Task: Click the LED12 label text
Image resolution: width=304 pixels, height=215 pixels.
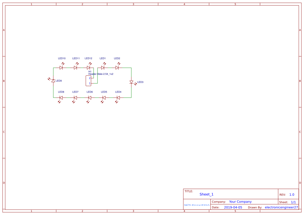Action: coord(88,58)
